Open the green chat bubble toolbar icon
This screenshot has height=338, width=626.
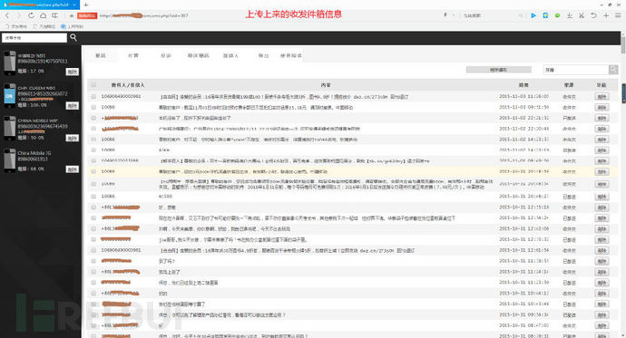[x=557, y=15]
